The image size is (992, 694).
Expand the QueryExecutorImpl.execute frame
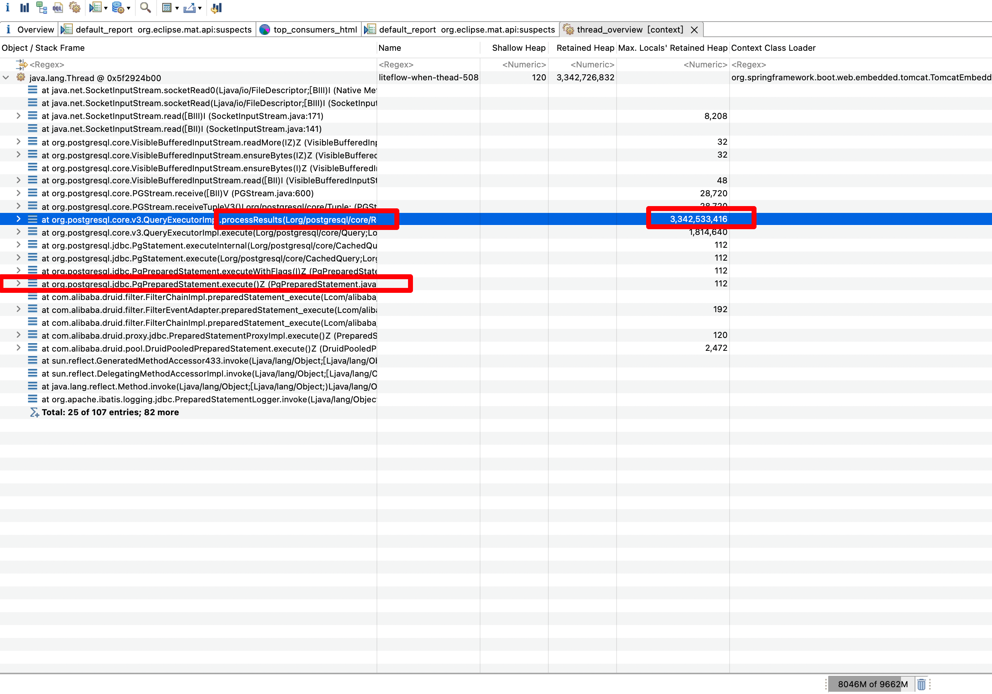coord(18,232)
